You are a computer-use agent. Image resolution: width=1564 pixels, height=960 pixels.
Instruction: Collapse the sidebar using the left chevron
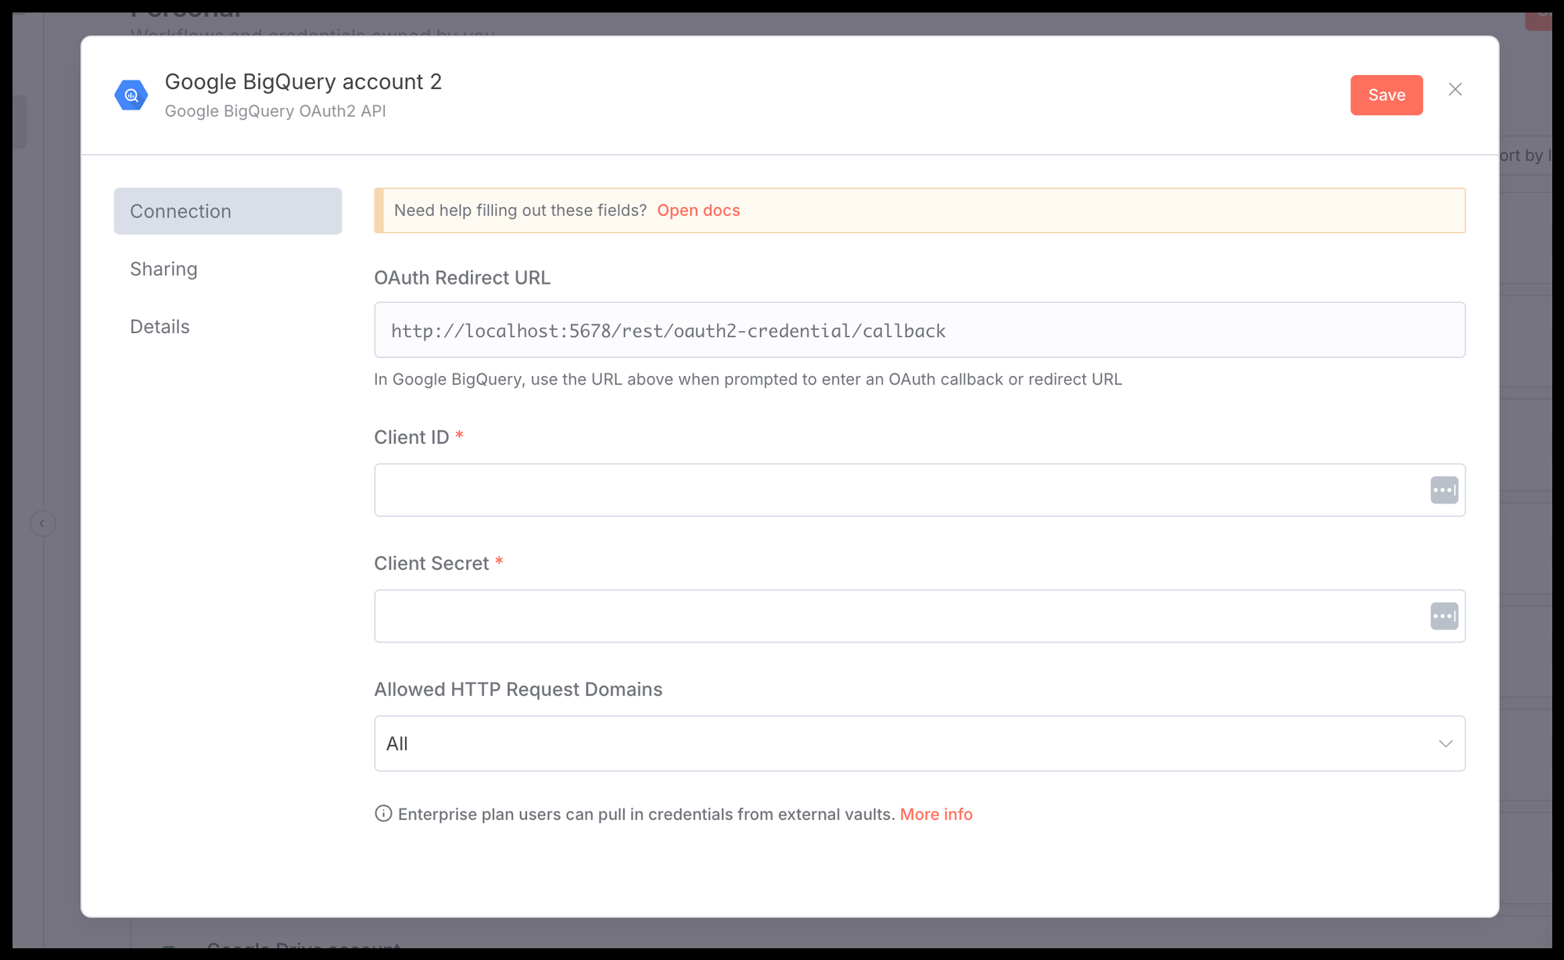tap(42, 524)
